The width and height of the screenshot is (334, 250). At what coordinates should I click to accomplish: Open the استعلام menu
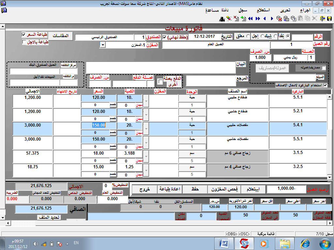point(269,10)
